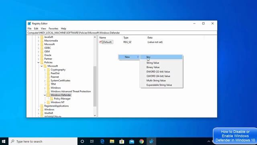Click the taskbar search box
This screenshot has height=145, width=257.
point(43,141)
